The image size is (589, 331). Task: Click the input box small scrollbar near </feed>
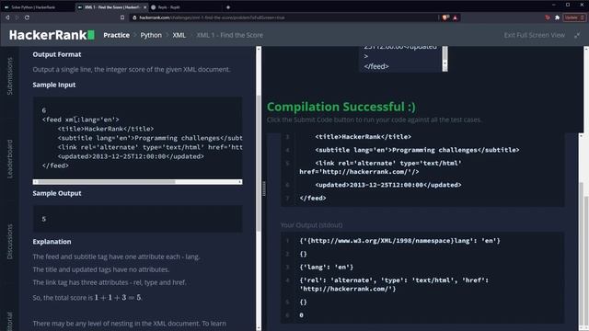(445, 59)
